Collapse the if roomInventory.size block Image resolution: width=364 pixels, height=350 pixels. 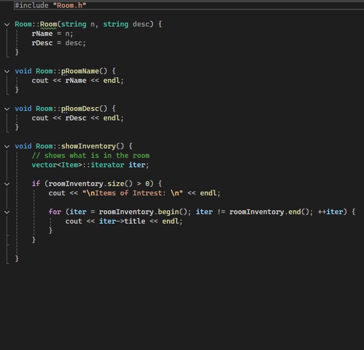pyautogui.click(x=7, y=184)
